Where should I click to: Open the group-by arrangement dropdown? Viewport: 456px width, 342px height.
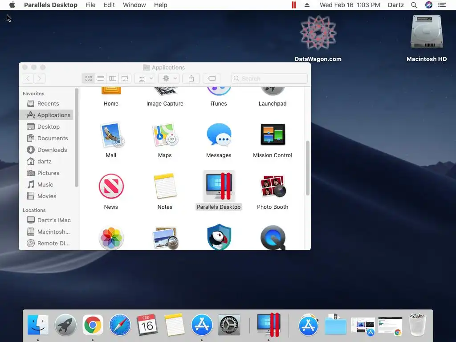point(145,78)
